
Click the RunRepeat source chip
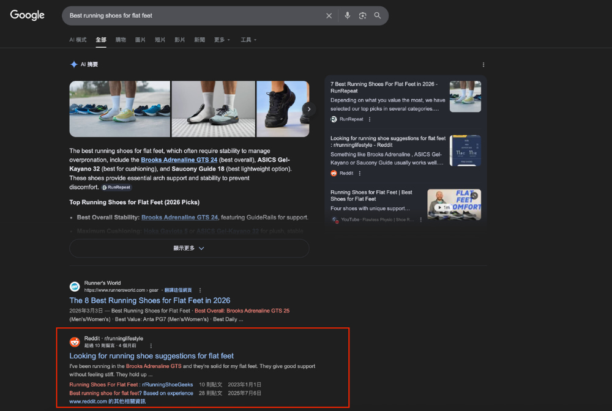point(116,188)
